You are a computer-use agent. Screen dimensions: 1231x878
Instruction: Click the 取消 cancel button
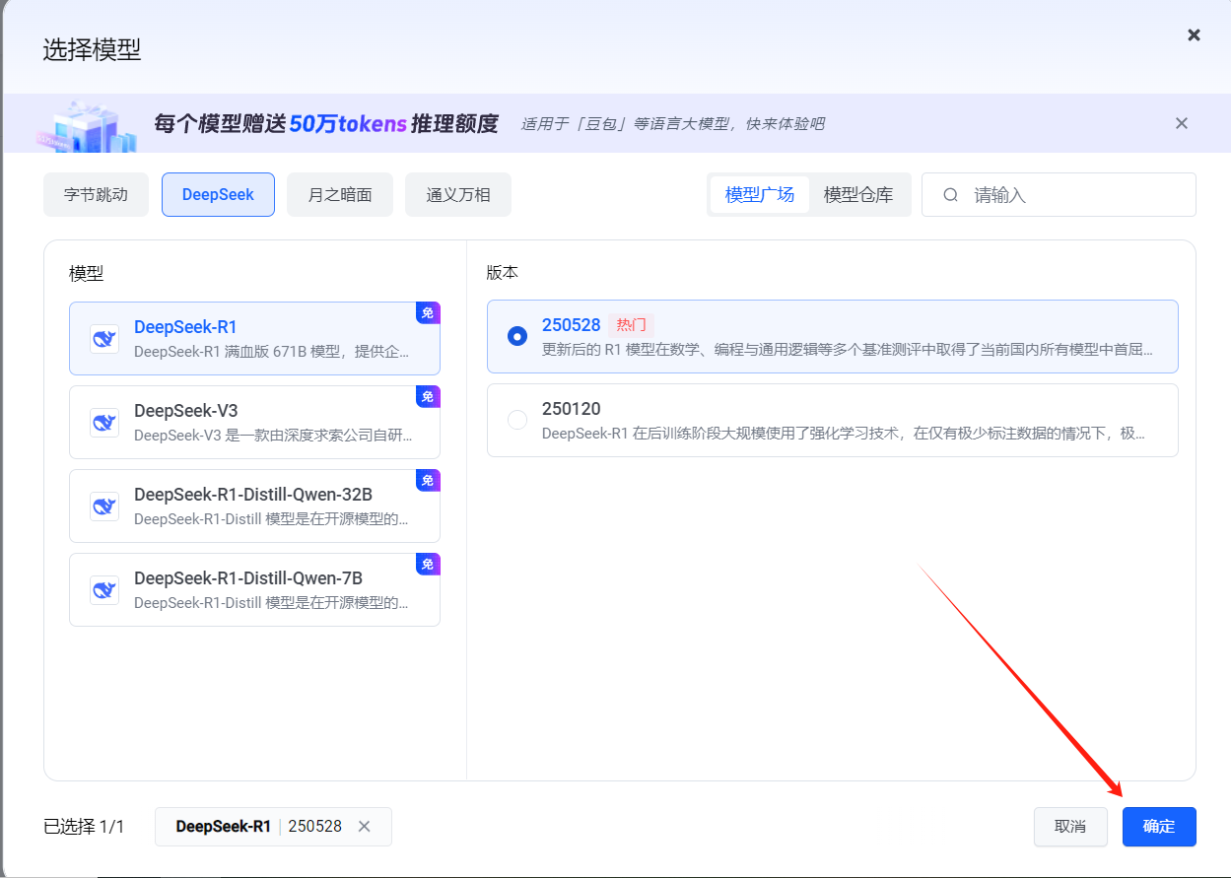(x=1069, y=827)
